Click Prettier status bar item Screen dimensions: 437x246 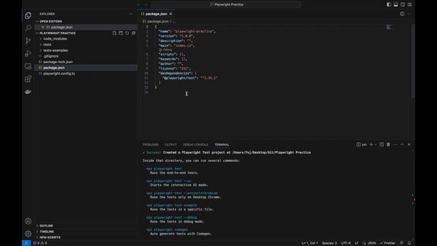[x=387, y=243]
